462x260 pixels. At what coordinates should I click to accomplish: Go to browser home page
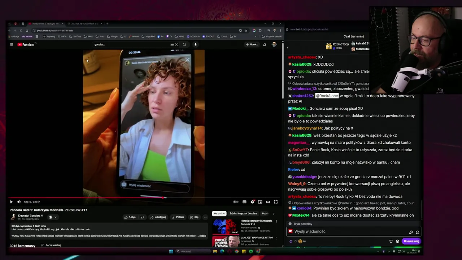tap(27, 30)
